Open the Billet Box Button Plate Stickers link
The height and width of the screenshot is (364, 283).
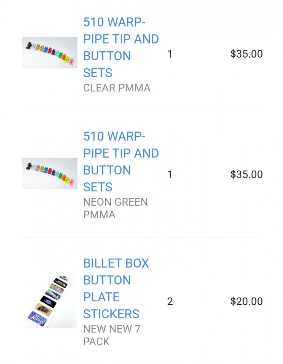point(116,288)
